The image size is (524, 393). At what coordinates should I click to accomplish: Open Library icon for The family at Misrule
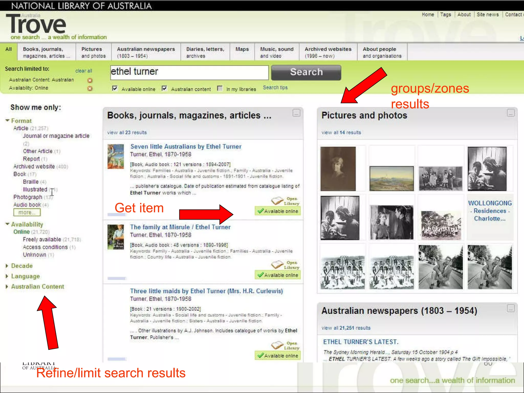click(x=285, y=265)
